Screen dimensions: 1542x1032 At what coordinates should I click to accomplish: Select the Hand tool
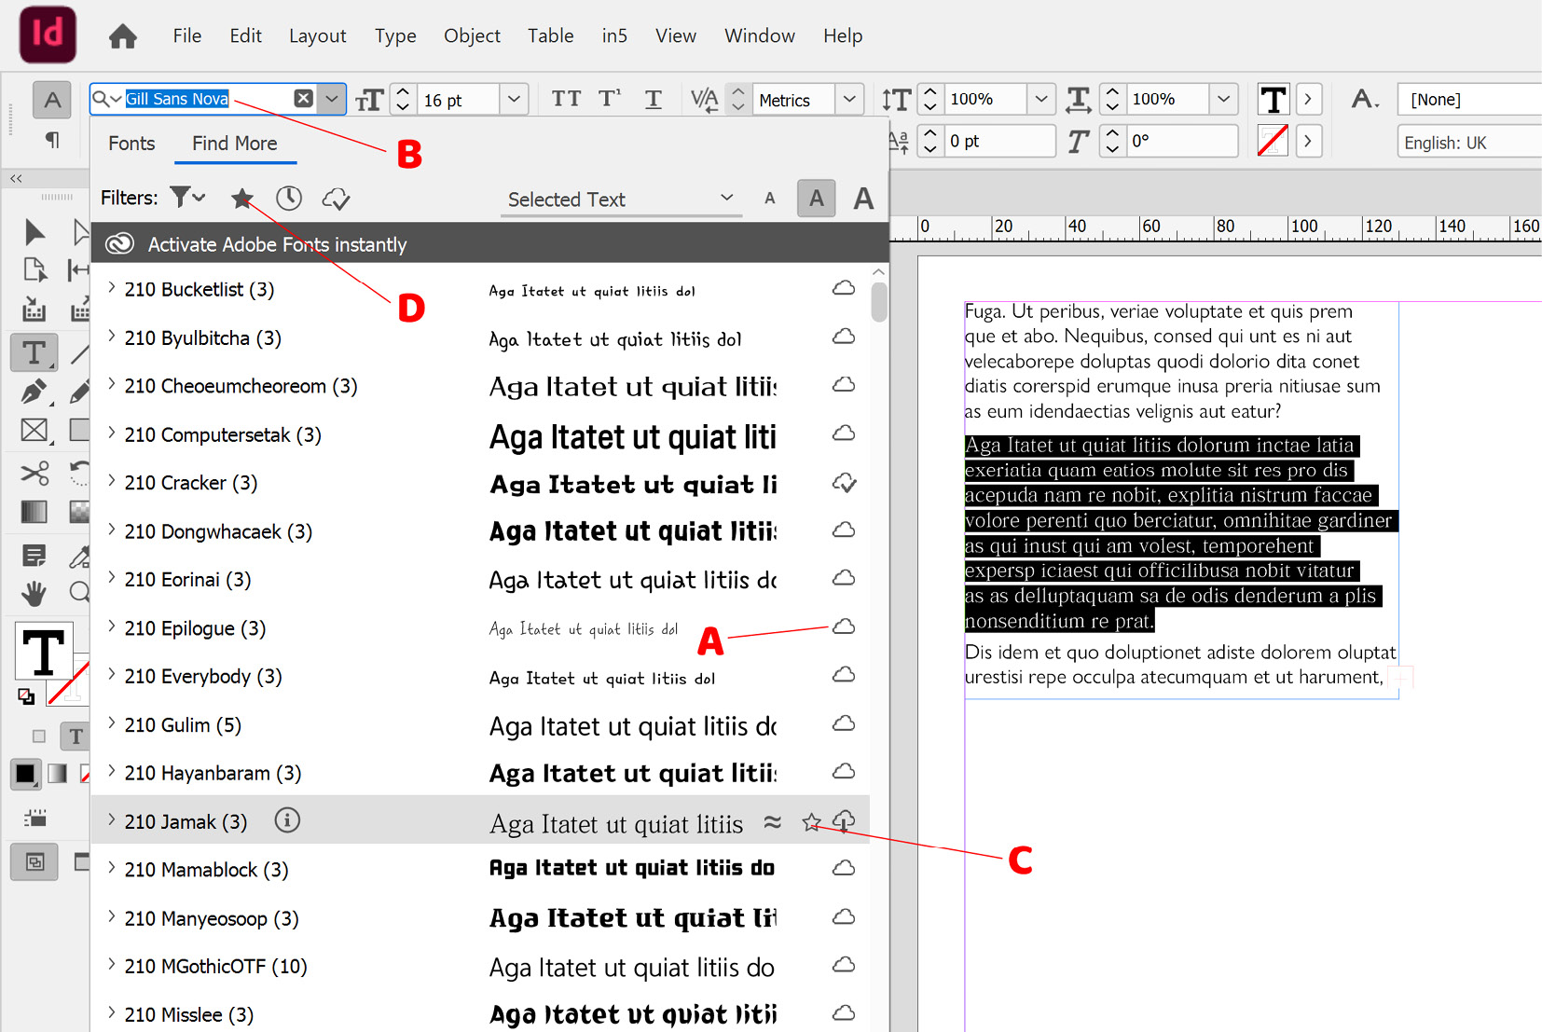tap(34, 593)
